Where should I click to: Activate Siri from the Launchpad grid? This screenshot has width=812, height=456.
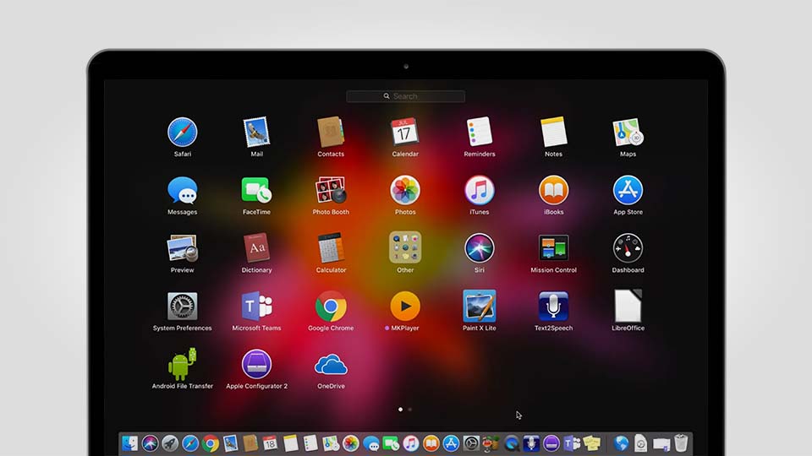pos(479,248)
